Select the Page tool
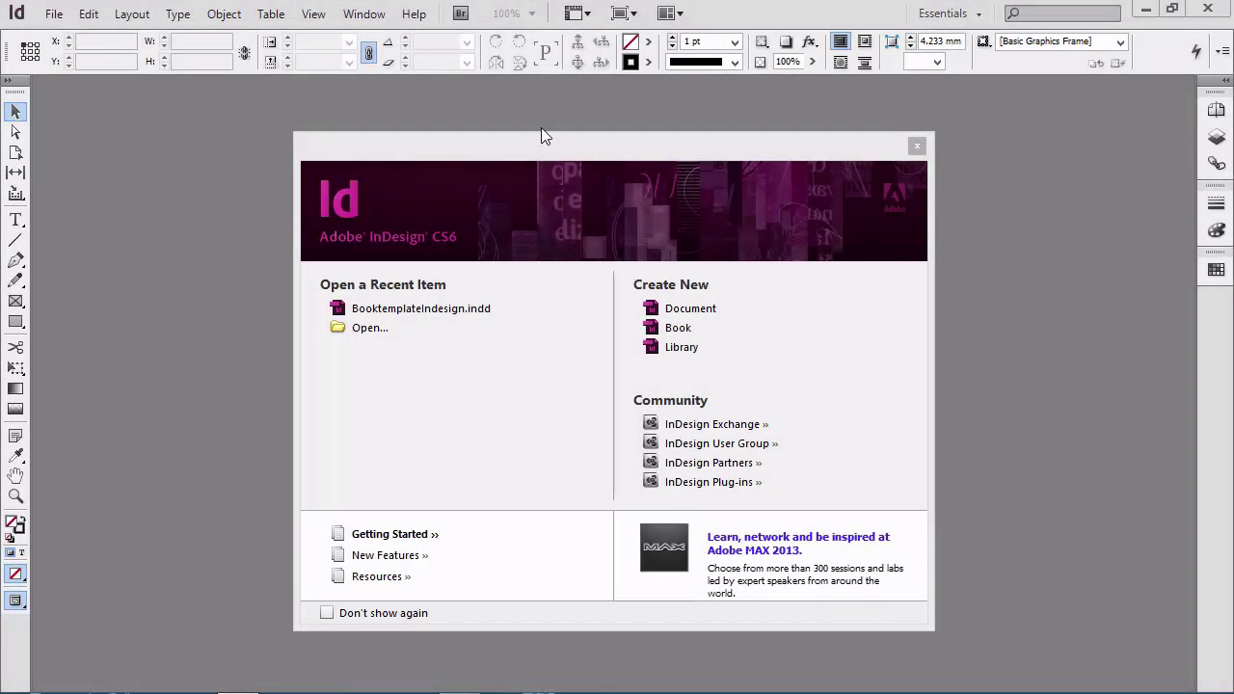Viewport: 1234px width, 694px height. [x=15, y=152]
